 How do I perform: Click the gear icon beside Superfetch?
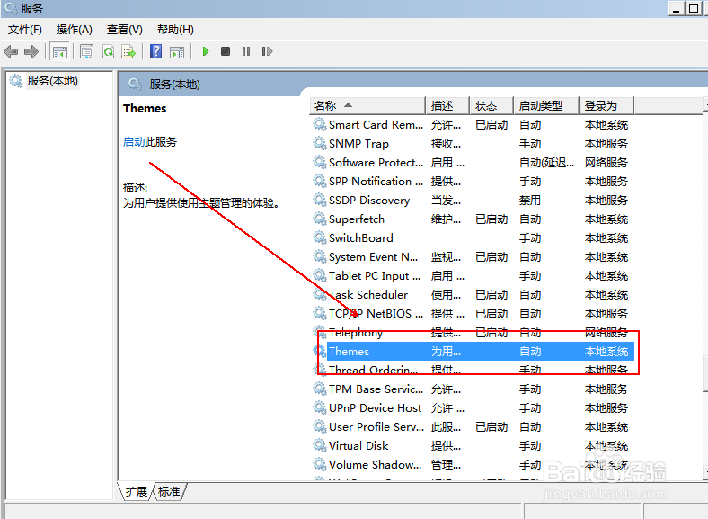pyautogui.click(x=320, y=219)
